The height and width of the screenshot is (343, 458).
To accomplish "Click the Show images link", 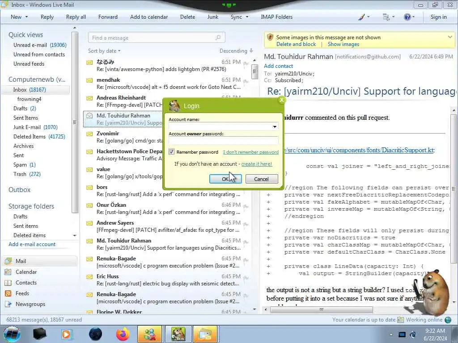I will (343, 44).
